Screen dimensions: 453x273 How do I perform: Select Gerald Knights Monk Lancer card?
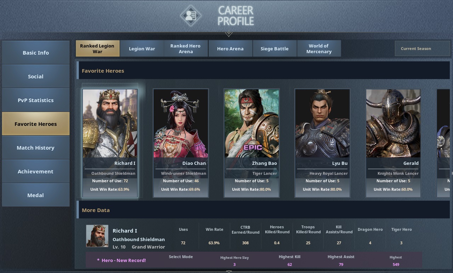coord(393,143)
